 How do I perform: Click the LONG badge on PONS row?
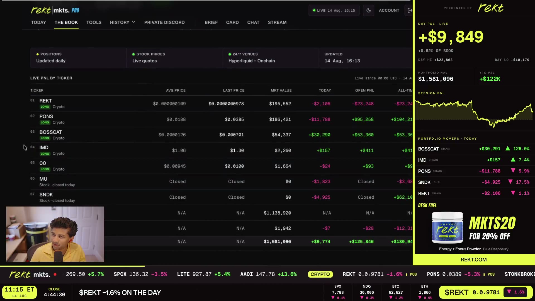[45, 123]
